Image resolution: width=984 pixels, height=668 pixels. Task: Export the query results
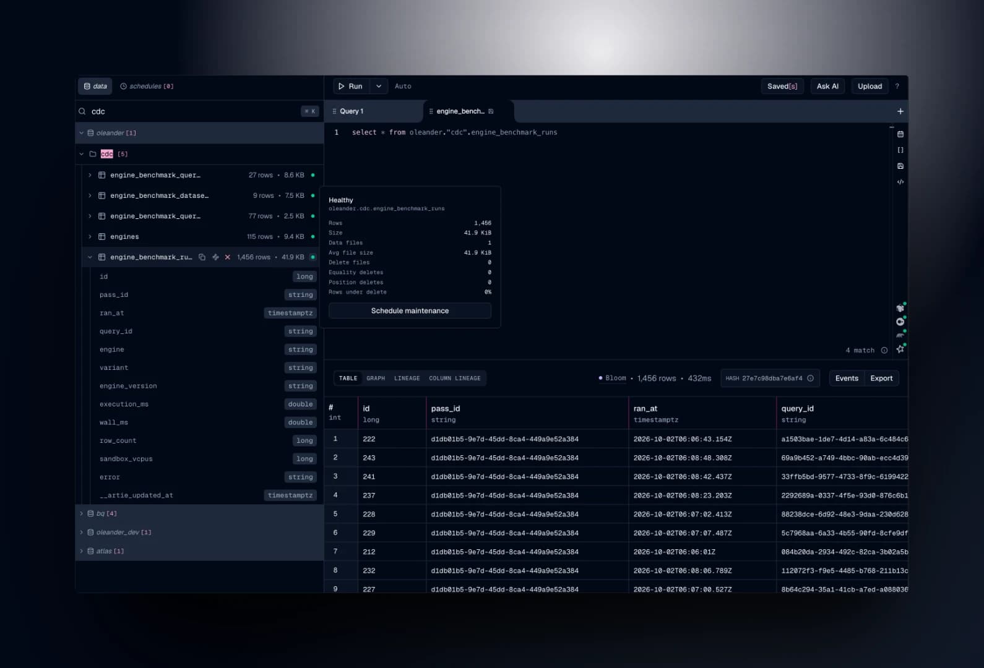(x=881, y=379)
